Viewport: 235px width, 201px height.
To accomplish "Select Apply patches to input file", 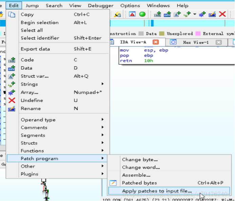I will coord(157,191).
